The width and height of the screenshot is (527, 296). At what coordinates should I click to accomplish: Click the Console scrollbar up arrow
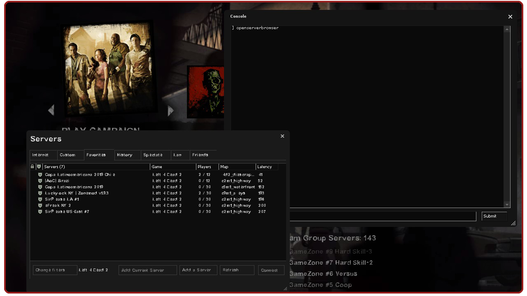click(x=507, y=29)
